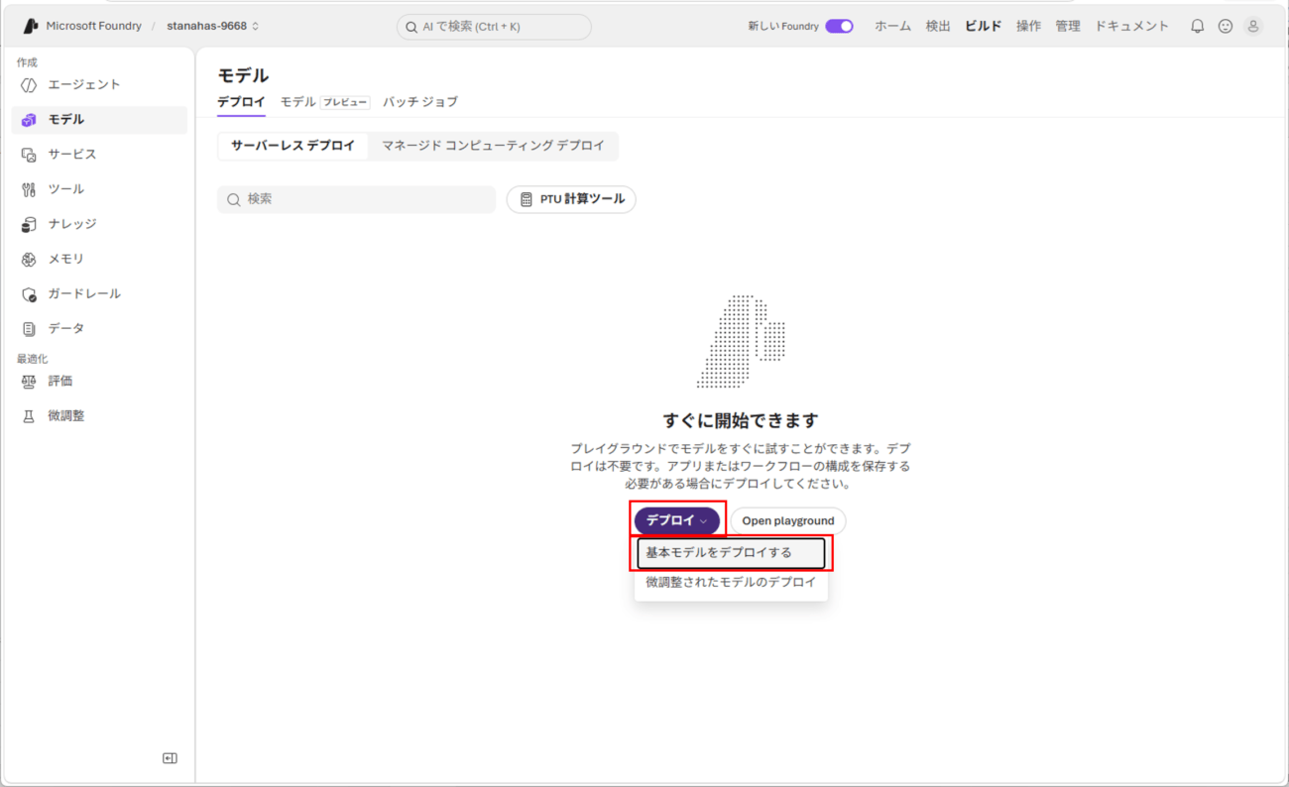Image resolution: width=1289 pixels, height=787 pixels.
Task: Open the デプロイ dropdown button
Action: click(677, 520)
